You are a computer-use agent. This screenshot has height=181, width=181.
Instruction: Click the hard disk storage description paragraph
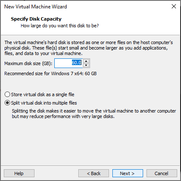pos(88,48)
